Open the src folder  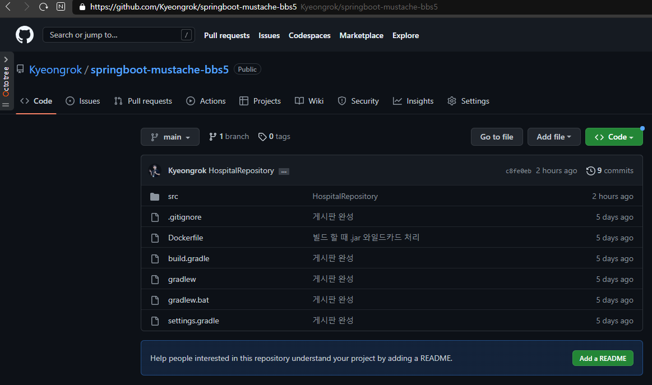point(173,196)
